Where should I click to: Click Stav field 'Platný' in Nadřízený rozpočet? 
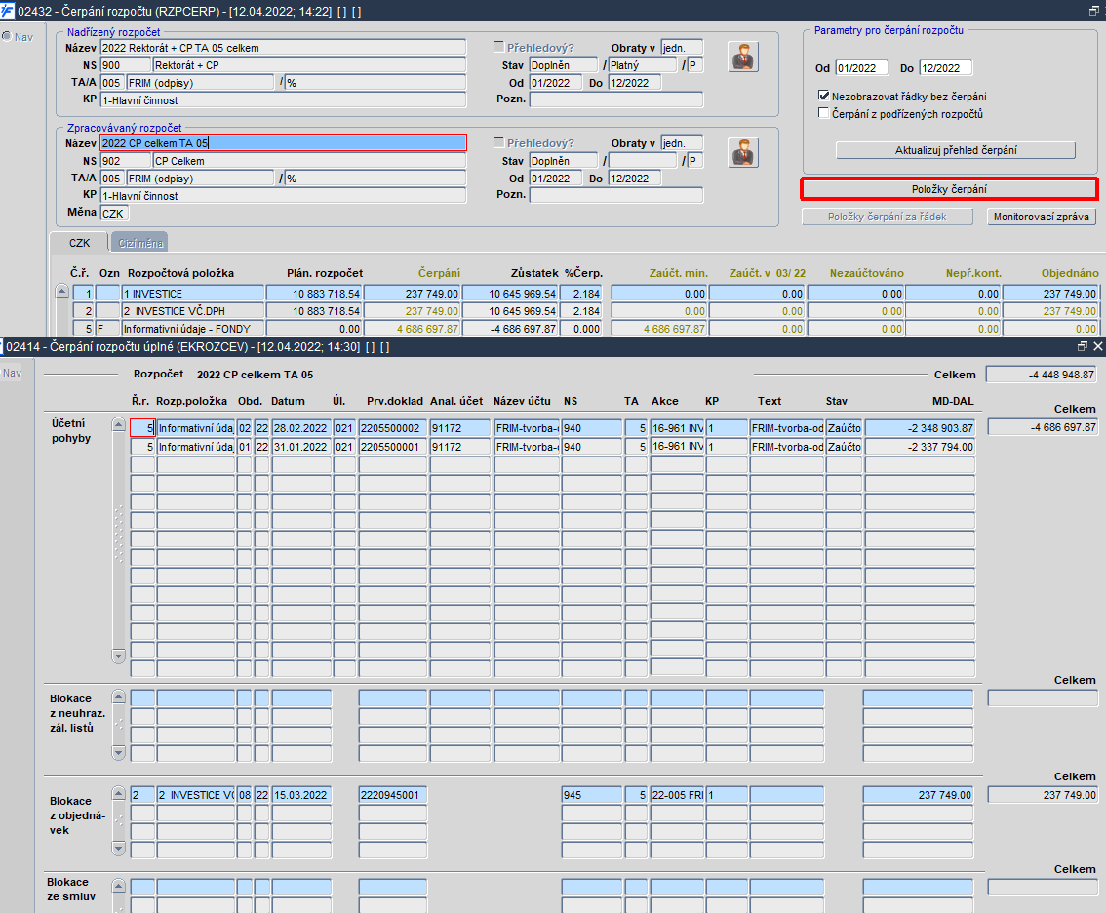[642, 65]
